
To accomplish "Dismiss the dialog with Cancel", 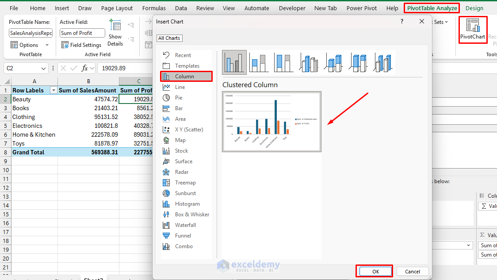I will pos(412,271).
